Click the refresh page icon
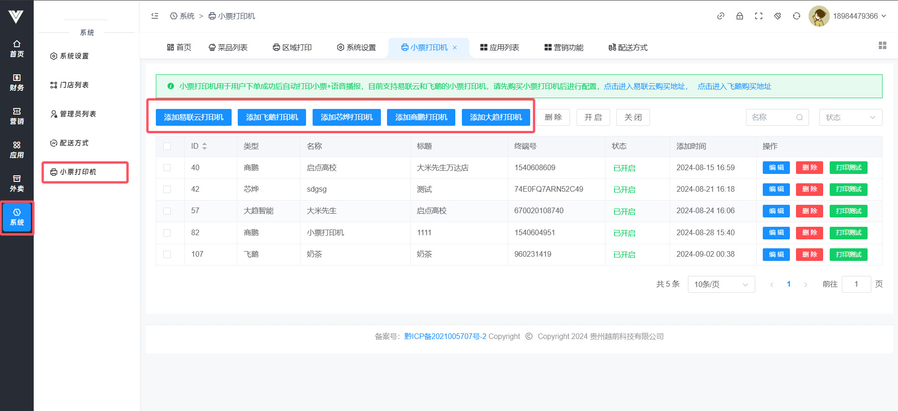 (796, 16)
